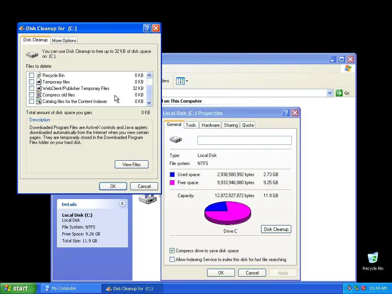Screen dimensions: 392x294
Task: Click the Drive C pie chart
Action: [x=227, y=213]
